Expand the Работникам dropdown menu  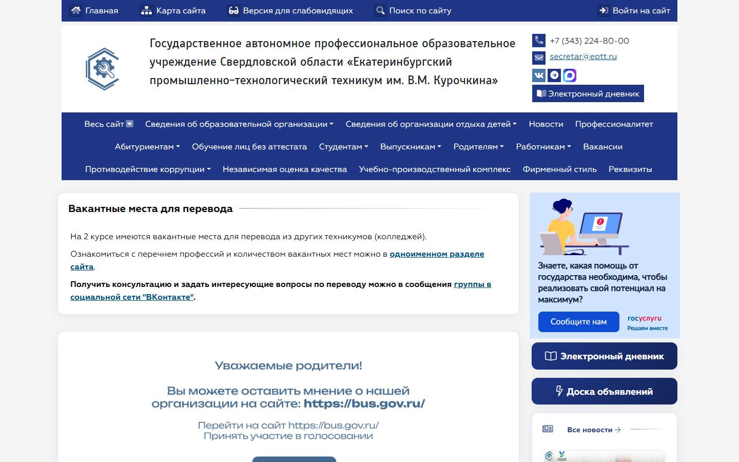click(543, 147)
